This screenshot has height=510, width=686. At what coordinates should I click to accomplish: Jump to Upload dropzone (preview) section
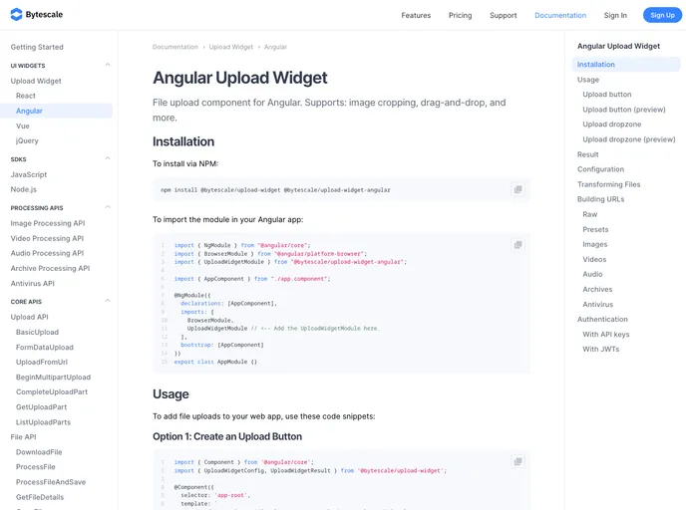coord(629,139)
